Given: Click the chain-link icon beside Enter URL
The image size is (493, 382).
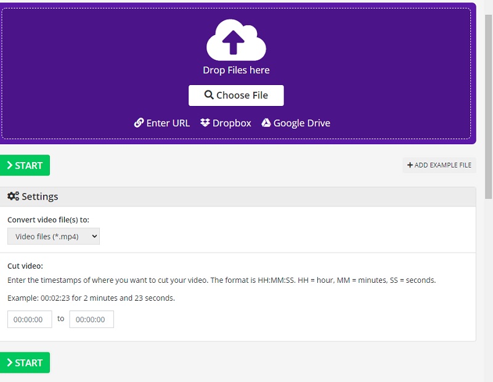Looking at the screenshot, I should tap(139, 123).
